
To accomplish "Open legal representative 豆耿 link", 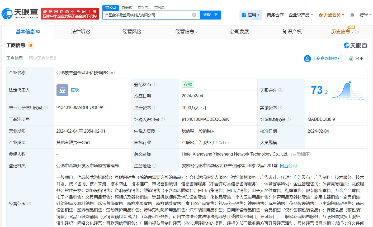I will pyautogui.click(x=75, y=90).
